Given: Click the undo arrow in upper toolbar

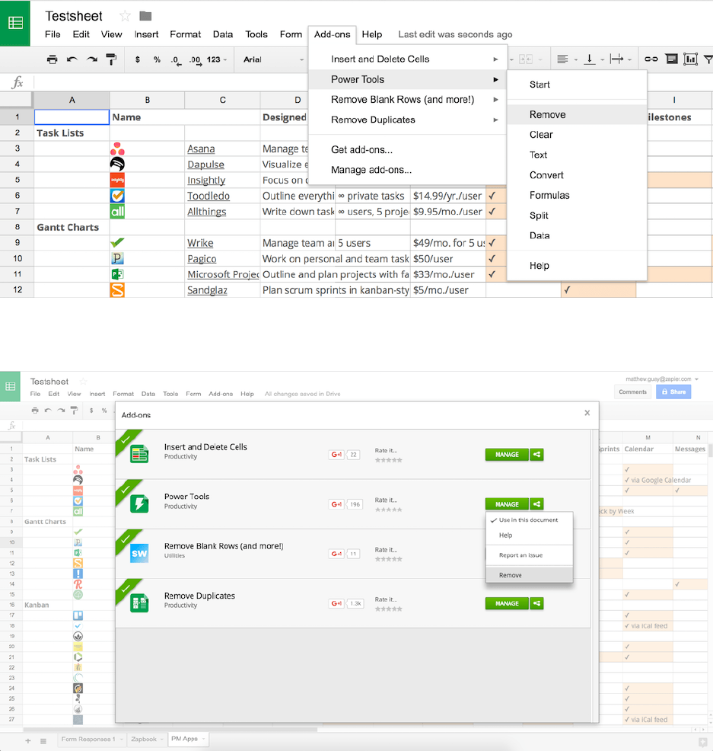Looking at the screenshot, I should tap(72, 59).
